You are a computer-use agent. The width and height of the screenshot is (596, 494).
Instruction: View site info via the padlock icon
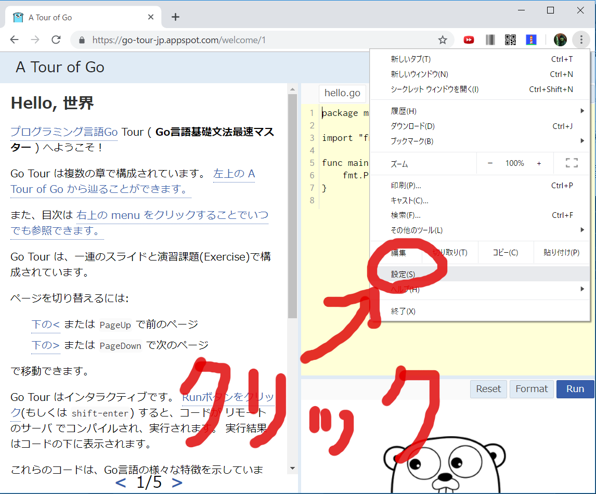pos(82,40)
